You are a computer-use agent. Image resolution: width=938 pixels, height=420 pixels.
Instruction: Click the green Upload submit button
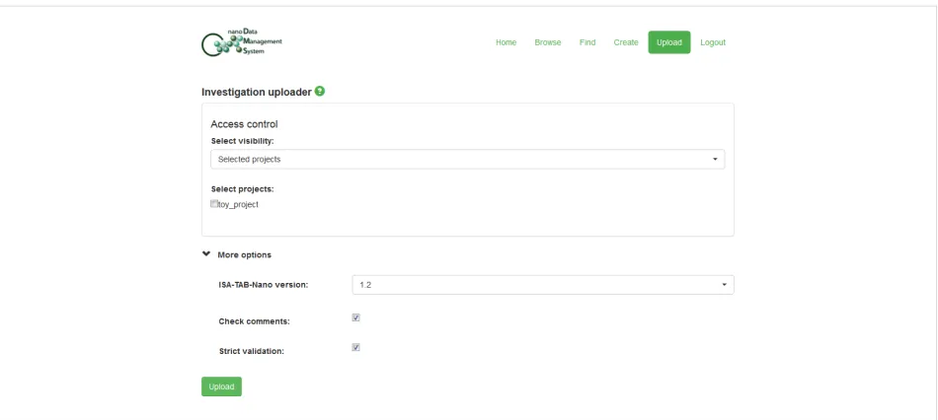point(221,386)
